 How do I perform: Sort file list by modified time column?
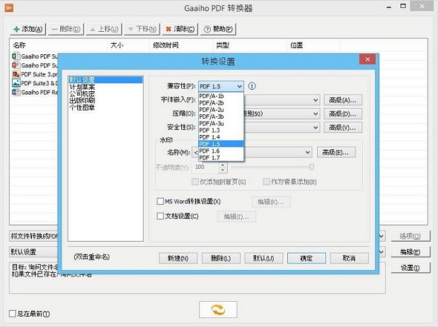click(x=182, y=45)
